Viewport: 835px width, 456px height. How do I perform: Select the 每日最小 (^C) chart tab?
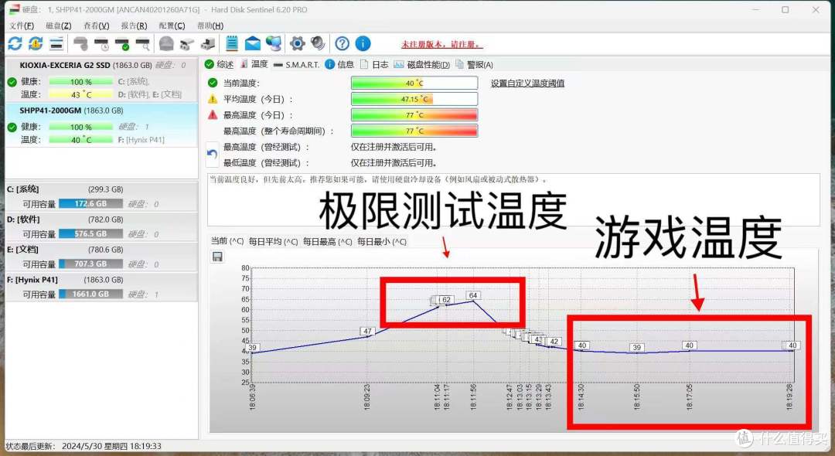coord(382,241)
